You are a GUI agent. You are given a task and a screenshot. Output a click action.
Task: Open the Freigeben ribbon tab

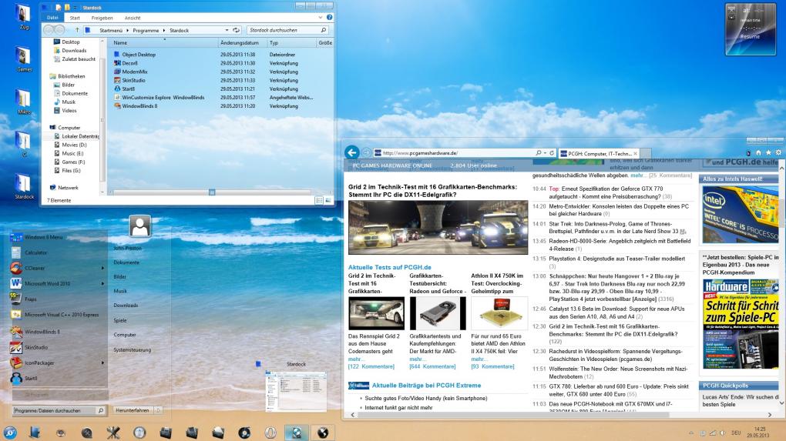click(x=102, y=18)
